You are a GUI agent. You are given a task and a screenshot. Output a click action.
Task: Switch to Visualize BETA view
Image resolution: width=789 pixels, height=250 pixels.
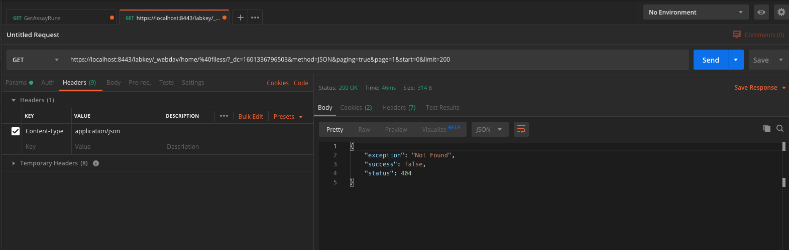coord(441,129)
